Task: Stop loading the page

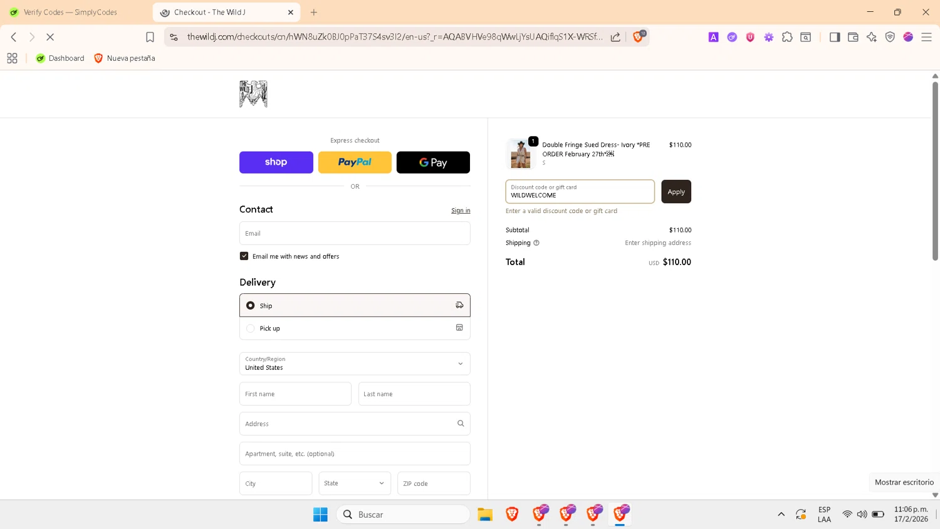Action: click(50, 37)
